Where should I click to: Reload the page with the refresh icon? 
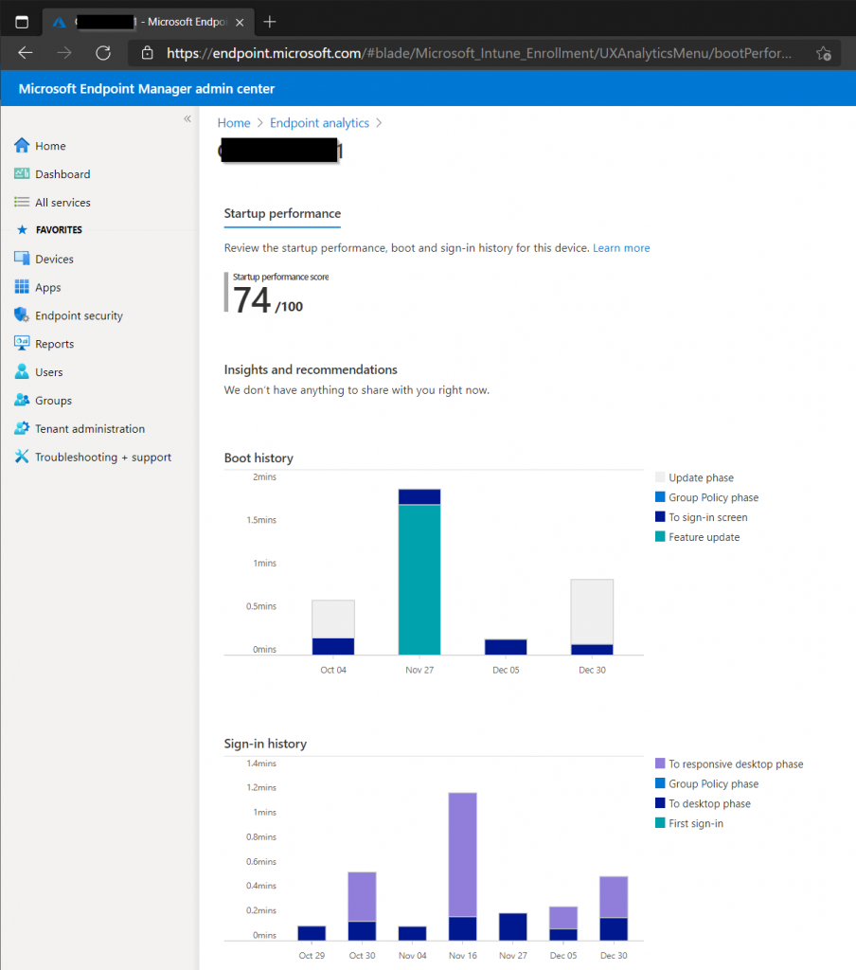(x=103, y=53)
